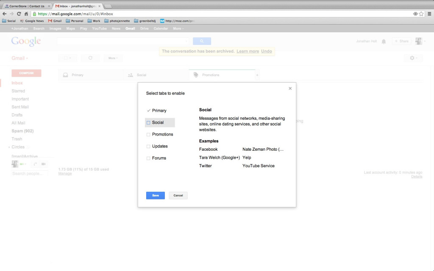This screenshot has width=434, height=271.
Task: Undo the archive action
Action: [x=266, y=51]
